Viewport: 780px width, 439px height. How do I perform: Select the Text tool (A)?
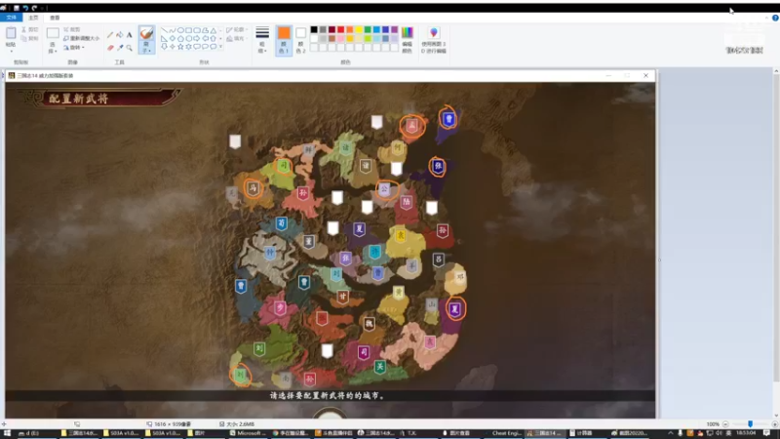click(x=129, y=35)
